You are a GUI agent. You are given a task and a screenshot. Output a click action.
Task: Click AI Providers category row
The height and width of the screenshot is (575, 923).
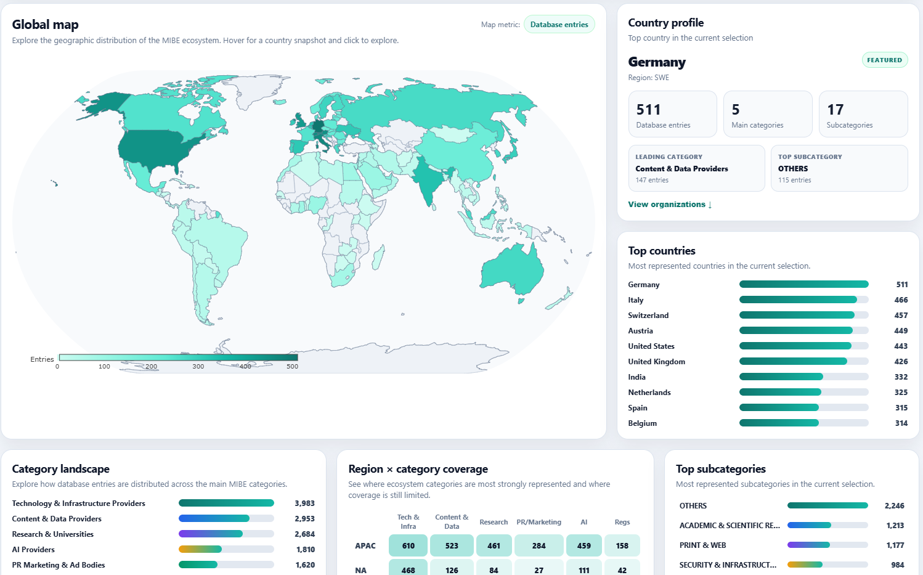163,549
